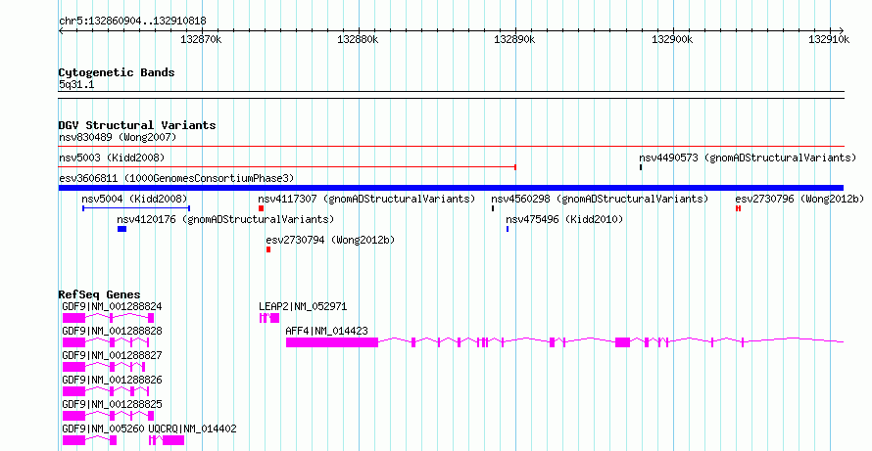Open the GDF9|NM_001288824 transcript label
The height and width of the screenshot is (451, 872).
coord(113,306)
